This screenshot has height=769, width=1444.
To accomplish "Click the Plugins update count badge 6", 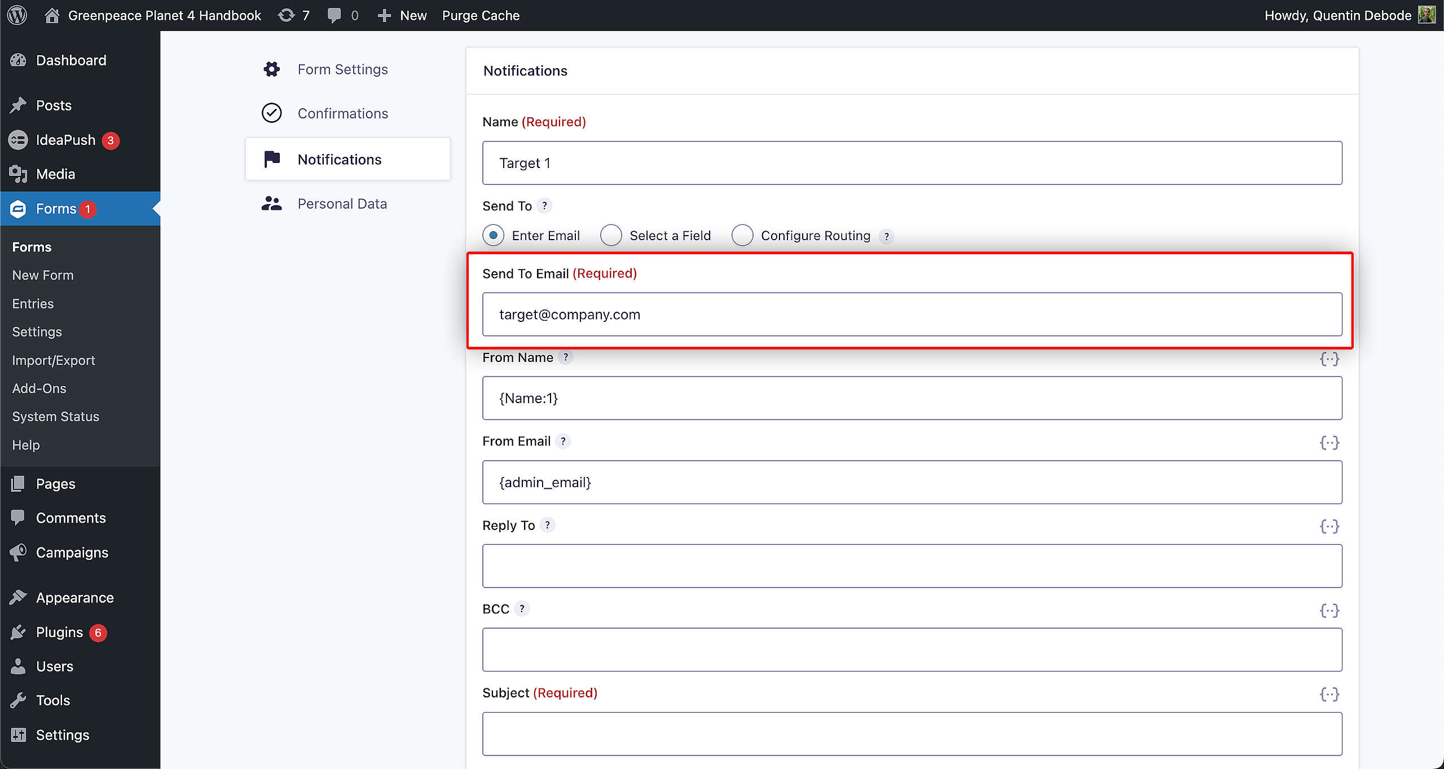I will point(98,633).
